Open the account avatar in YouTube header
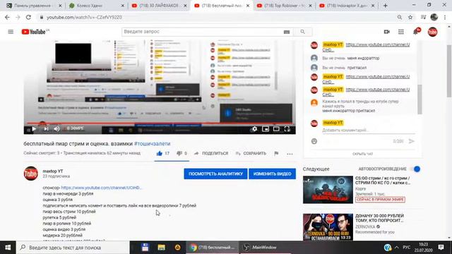This screenshot has height=254, width=452. point(432,32)
